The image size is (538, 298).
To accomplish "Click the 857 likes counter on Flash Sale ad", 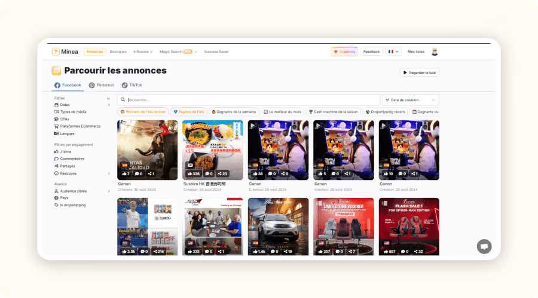I will [390, 252].
